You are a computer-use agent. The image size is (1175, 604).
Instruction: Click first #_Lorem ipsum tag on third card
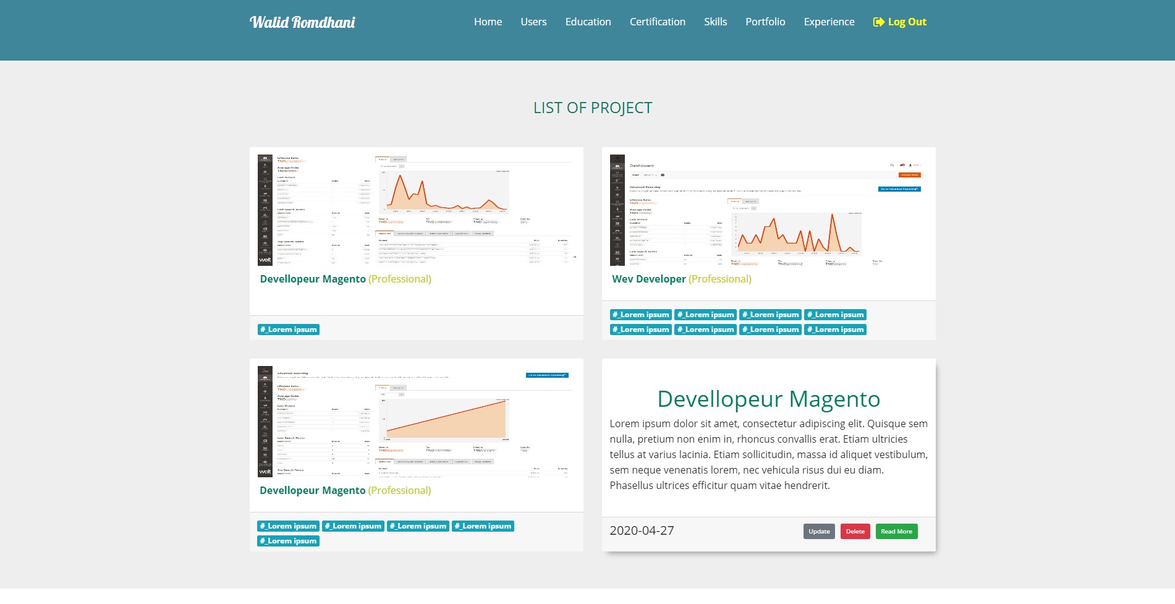click(x=289, y=526)
